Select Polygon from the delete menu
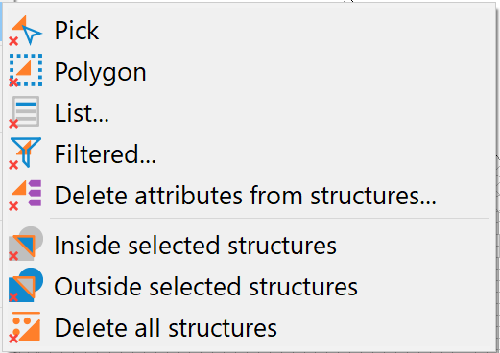The image size is (500, 353). coord(101,72)
